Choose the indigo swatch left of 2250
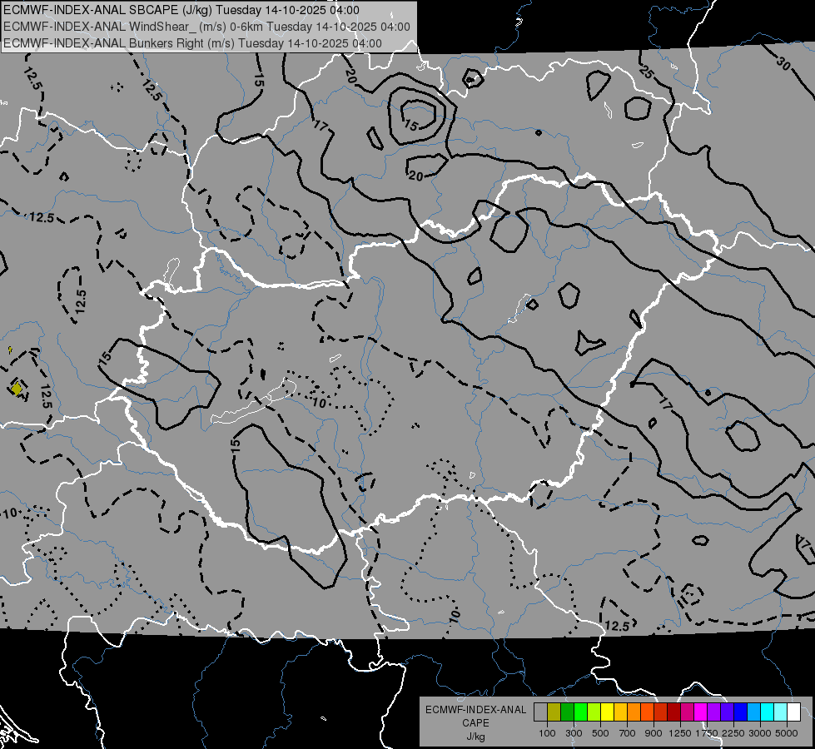The height and width of the screenshot is (749, 815). [x=728, y=712]
